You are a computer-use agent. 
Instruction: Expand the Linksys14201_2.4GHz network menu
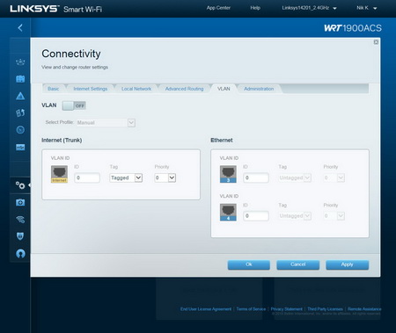pyautogui.click(x=309, y=8)
